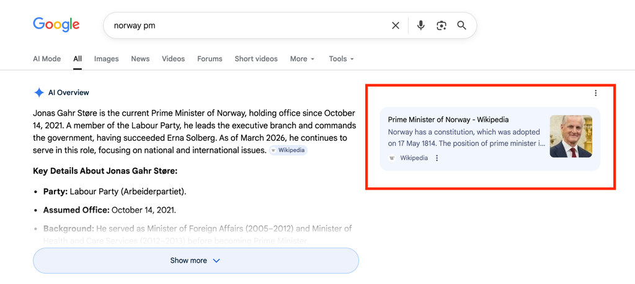Open the News tab

tap(140, 59)
